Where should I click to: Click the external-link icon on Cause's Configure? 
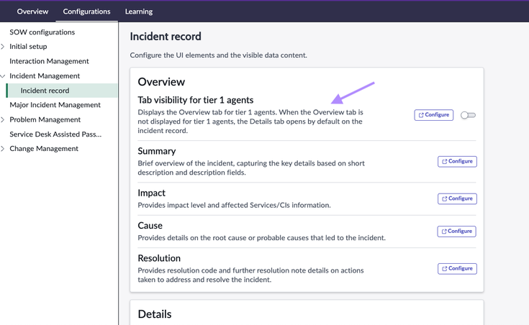pos(445,232)
